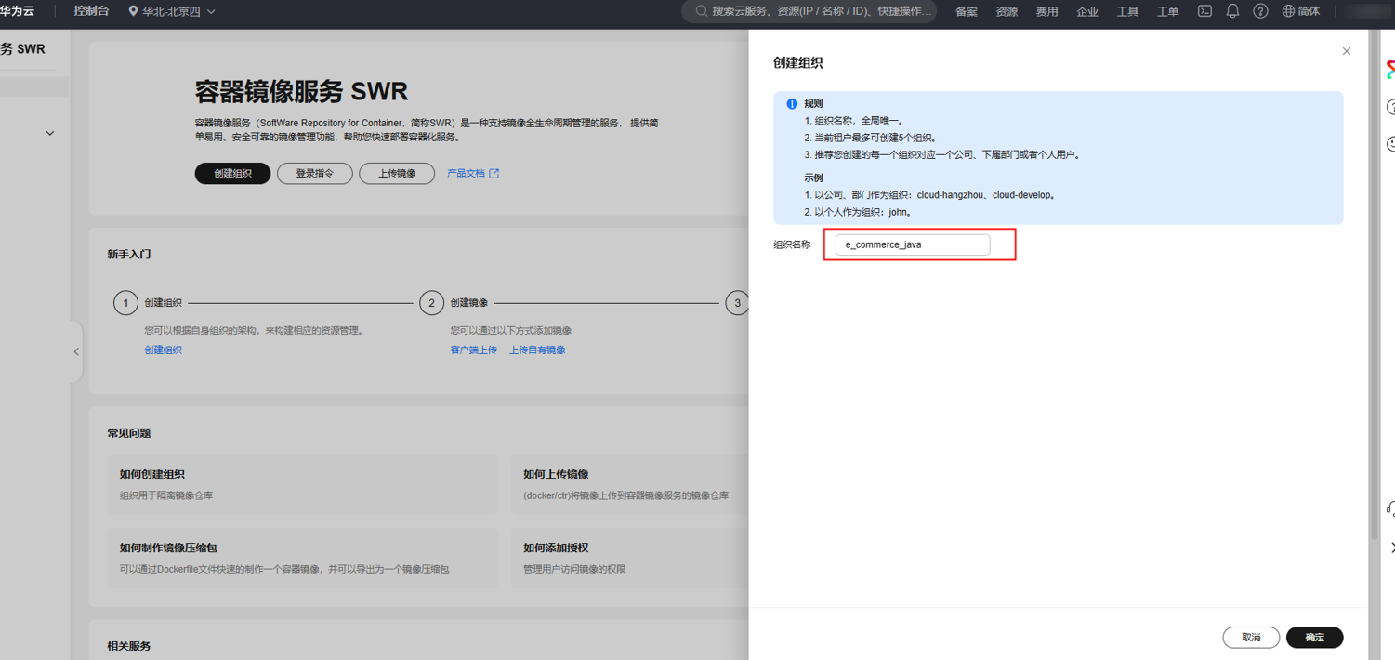Open the 如何制作镜像压缩包 FAQ card
The height and width of the screenshot is (660, 1395).
tap(303, 559)
